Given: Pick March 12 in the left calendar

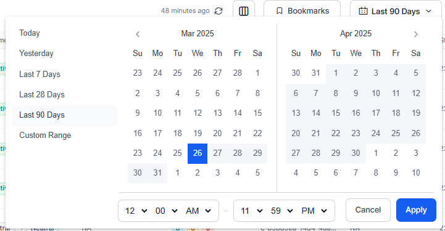Looking at the screenshot, I should [198, 113].
